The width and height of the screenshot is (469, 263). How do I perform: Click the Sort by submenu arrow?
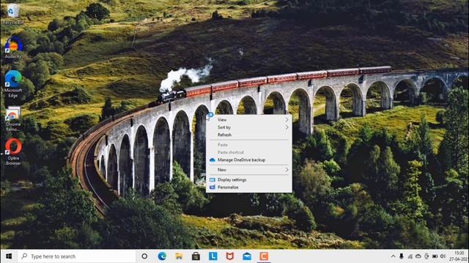(x=287, y=127)
